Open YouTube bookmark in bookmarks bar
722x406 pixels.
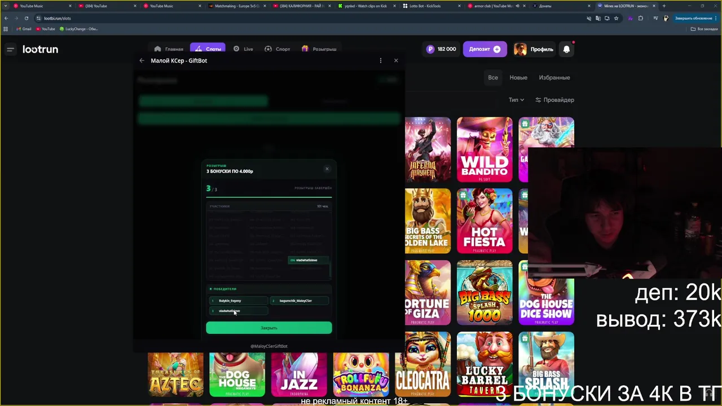coord(46,29)
